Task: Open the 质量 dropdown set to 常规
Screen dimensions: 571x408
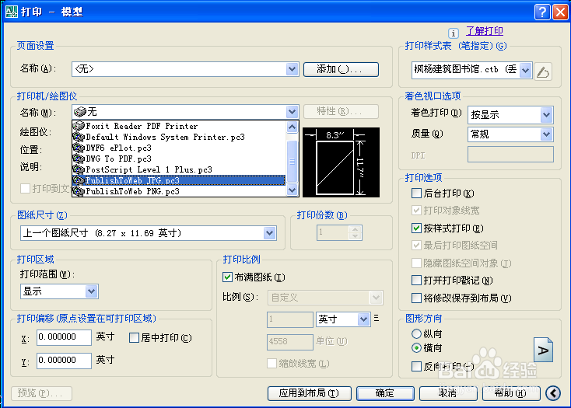Action: pos(546,134)
